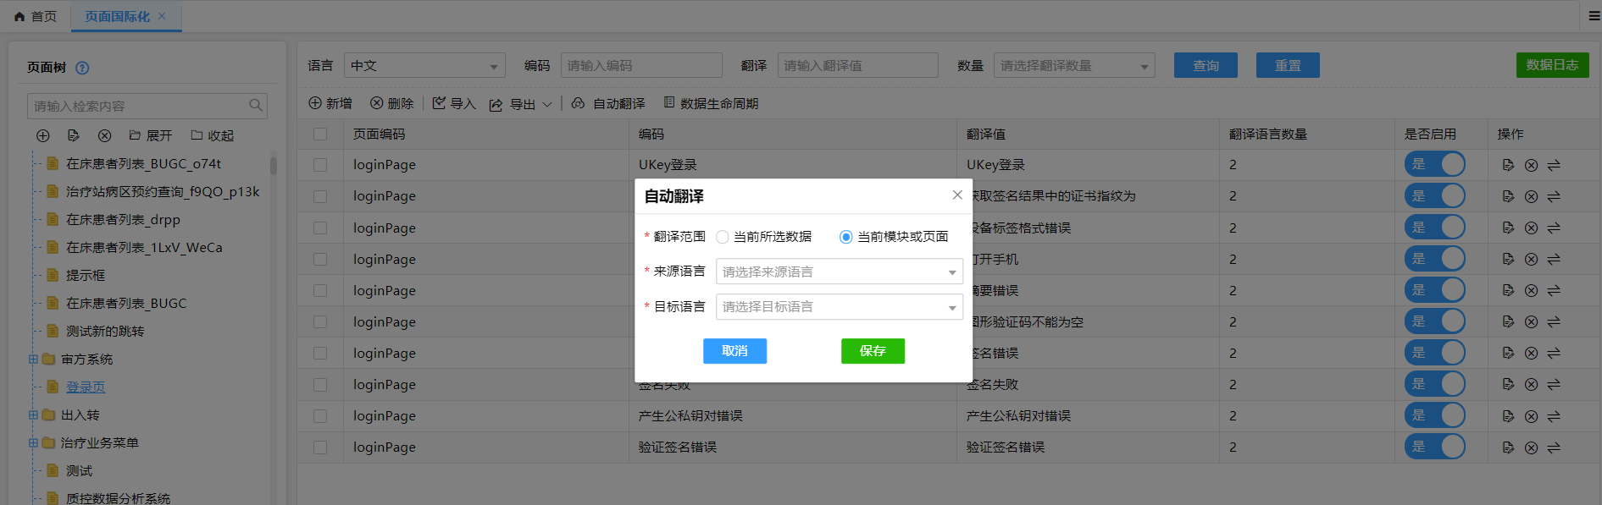1602x505 pixels.
Task: Click the green 保存 button
Action: coord(873,351)
